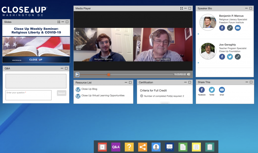This screenshot has width=258, height=153.
Task: Expand Benjamin P. Marcus's bio details arrow
Action: click(x=199, y=34)
